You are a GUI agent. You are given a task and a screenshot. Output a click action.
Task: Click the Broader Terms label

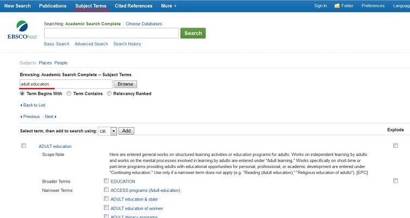(x=56, y=182)
